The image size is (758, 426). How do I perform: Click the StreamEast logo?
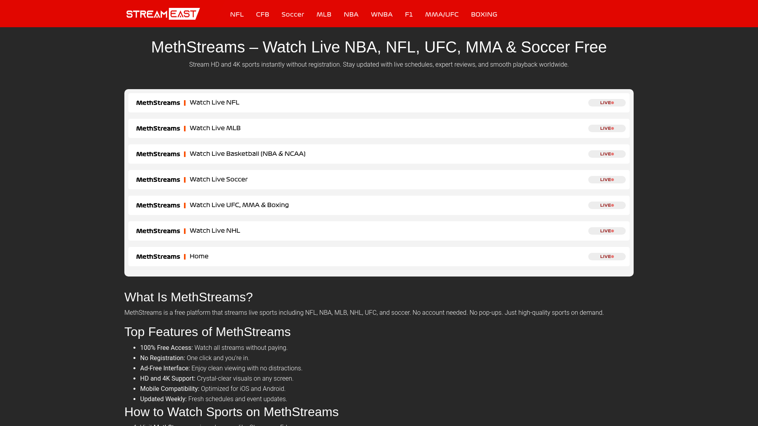[163, 14]
